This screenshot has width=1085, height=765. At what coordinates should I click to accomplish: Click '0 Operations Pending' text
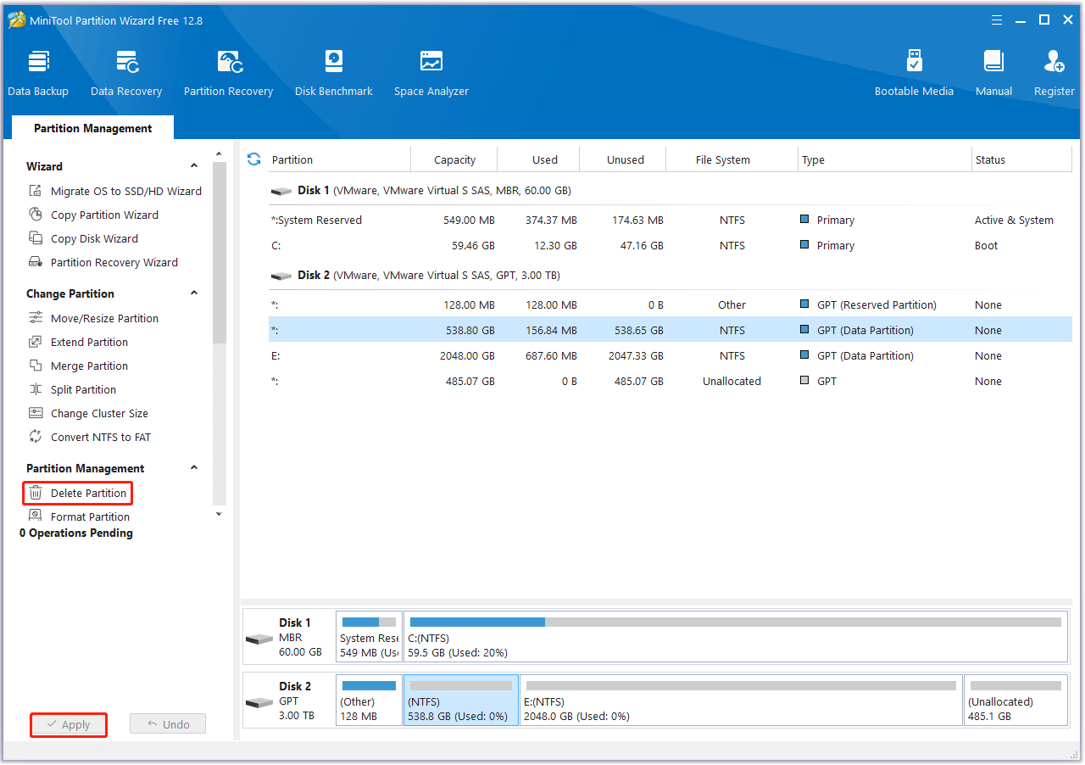(x=76, y=533)
